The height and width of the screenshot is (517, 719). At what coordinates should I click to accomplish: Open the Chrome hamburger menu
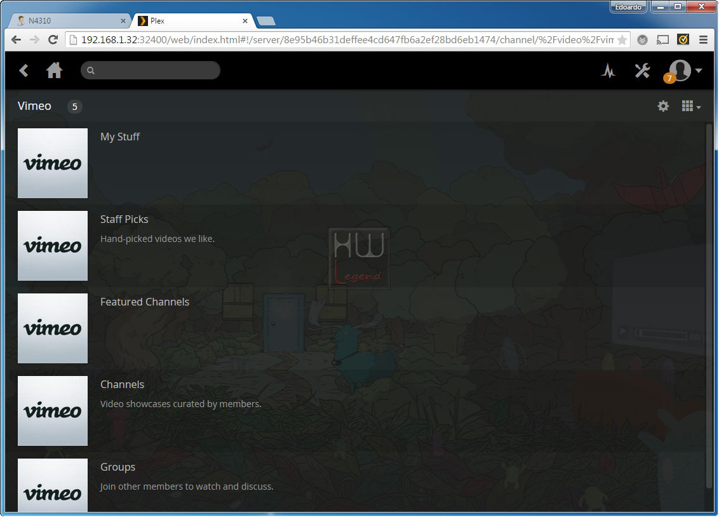703,40
